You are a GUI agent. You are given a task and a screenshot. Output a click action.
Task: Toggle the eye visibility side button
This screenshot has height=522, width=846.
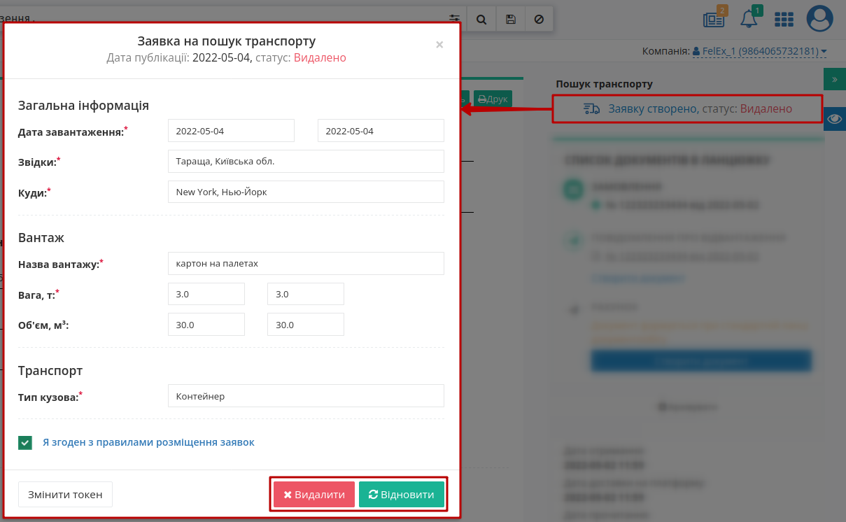(x=835, y=119)
